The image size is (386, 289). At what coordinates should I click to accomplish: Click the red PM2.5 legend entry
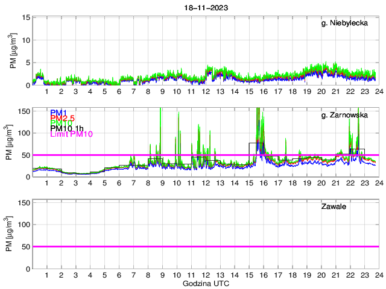point(62,119)
